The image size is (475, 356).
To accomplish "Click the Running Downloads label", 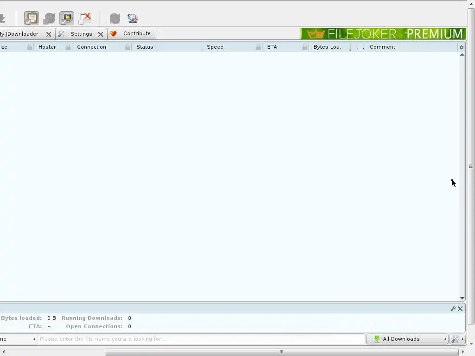I will (92, 318).
